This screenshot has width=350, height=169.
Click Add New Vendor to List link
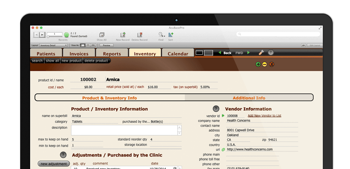coord(264,116)
